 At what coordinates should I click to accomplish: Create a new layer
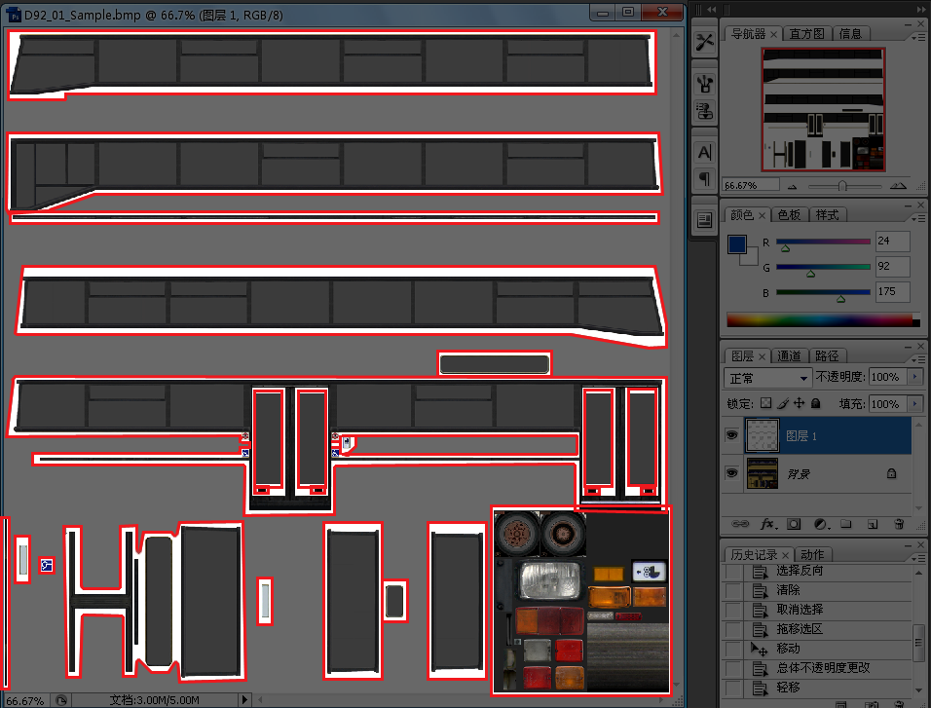pos(873,524)
